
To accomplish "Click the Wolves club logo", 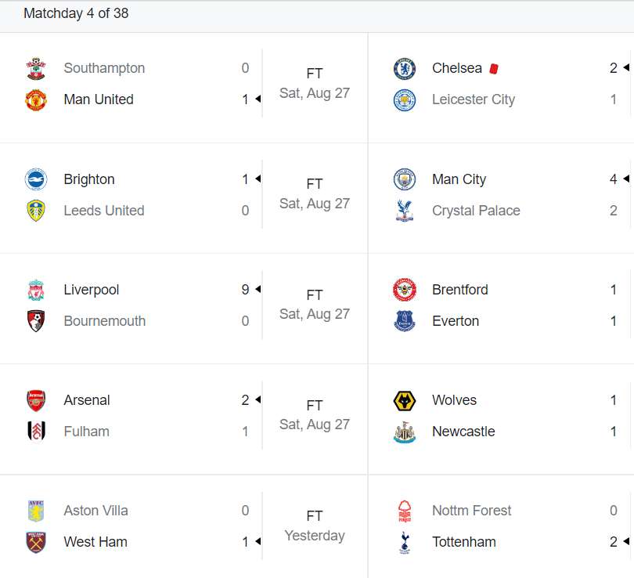I will click(x=405, y=400).
